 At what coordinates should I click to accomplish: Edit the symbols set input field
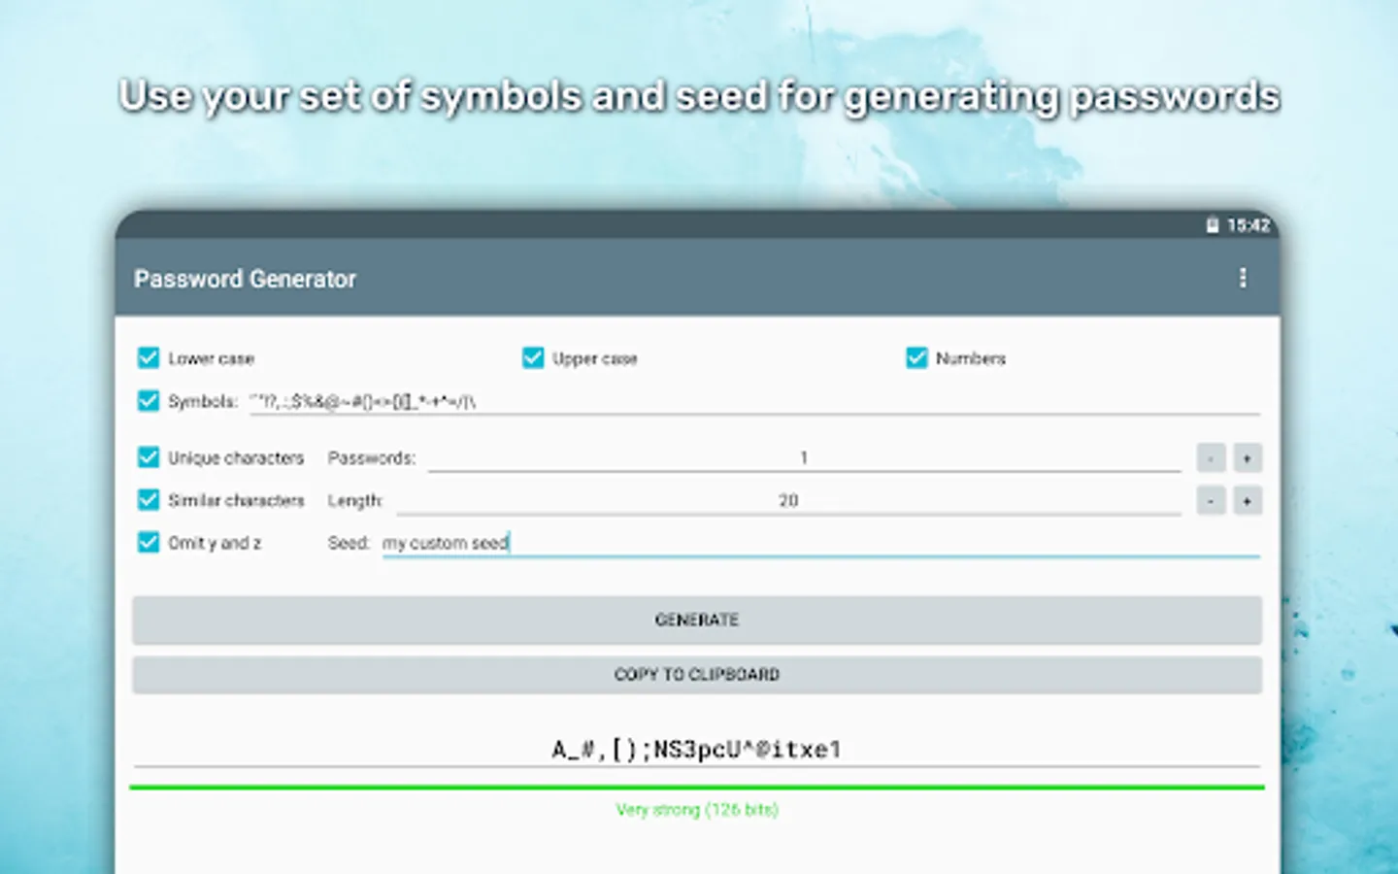tap(582, 400)
